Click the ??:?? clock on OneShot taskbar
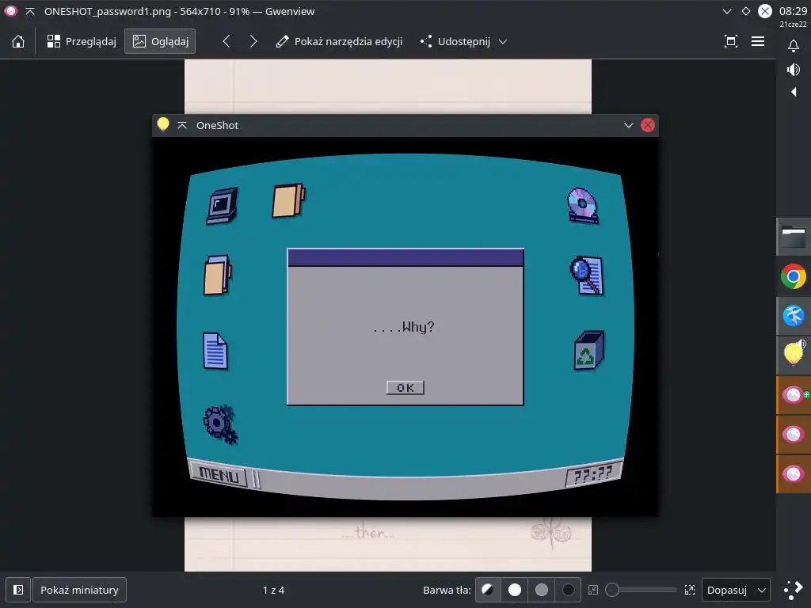Screen dimensions: 811x608 593,474
